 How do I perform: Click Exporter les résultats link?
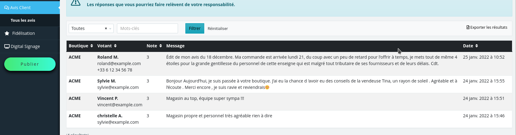coord(487,27)
